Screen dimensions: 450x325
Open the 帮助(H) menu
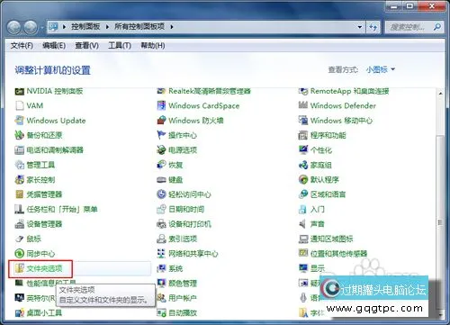click(153, 46)
